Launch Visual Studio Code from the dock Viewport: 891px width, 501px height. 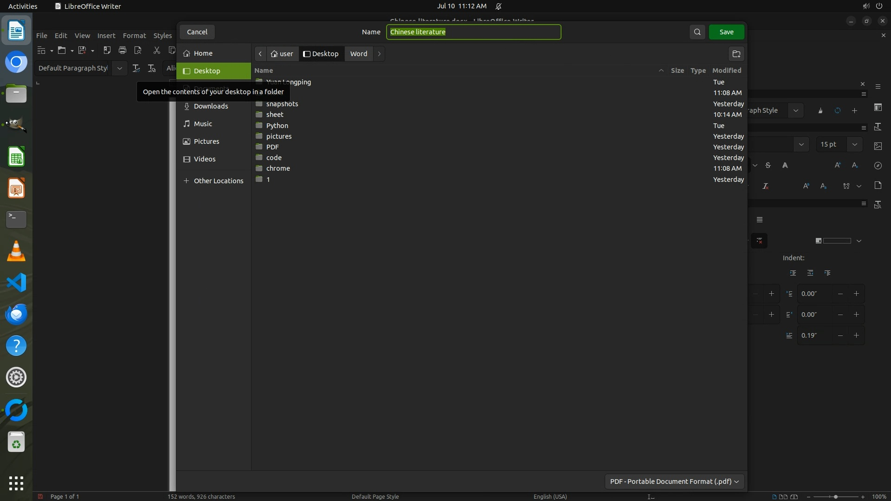click(x=16, y=283)
